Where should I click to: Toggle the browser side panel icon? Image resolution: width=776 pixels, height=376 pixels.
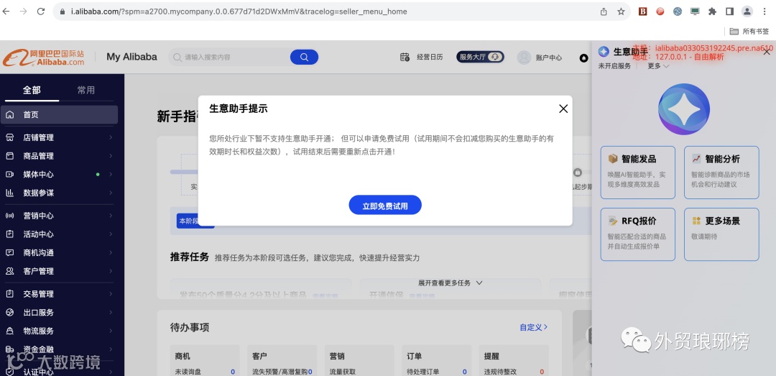729,12
